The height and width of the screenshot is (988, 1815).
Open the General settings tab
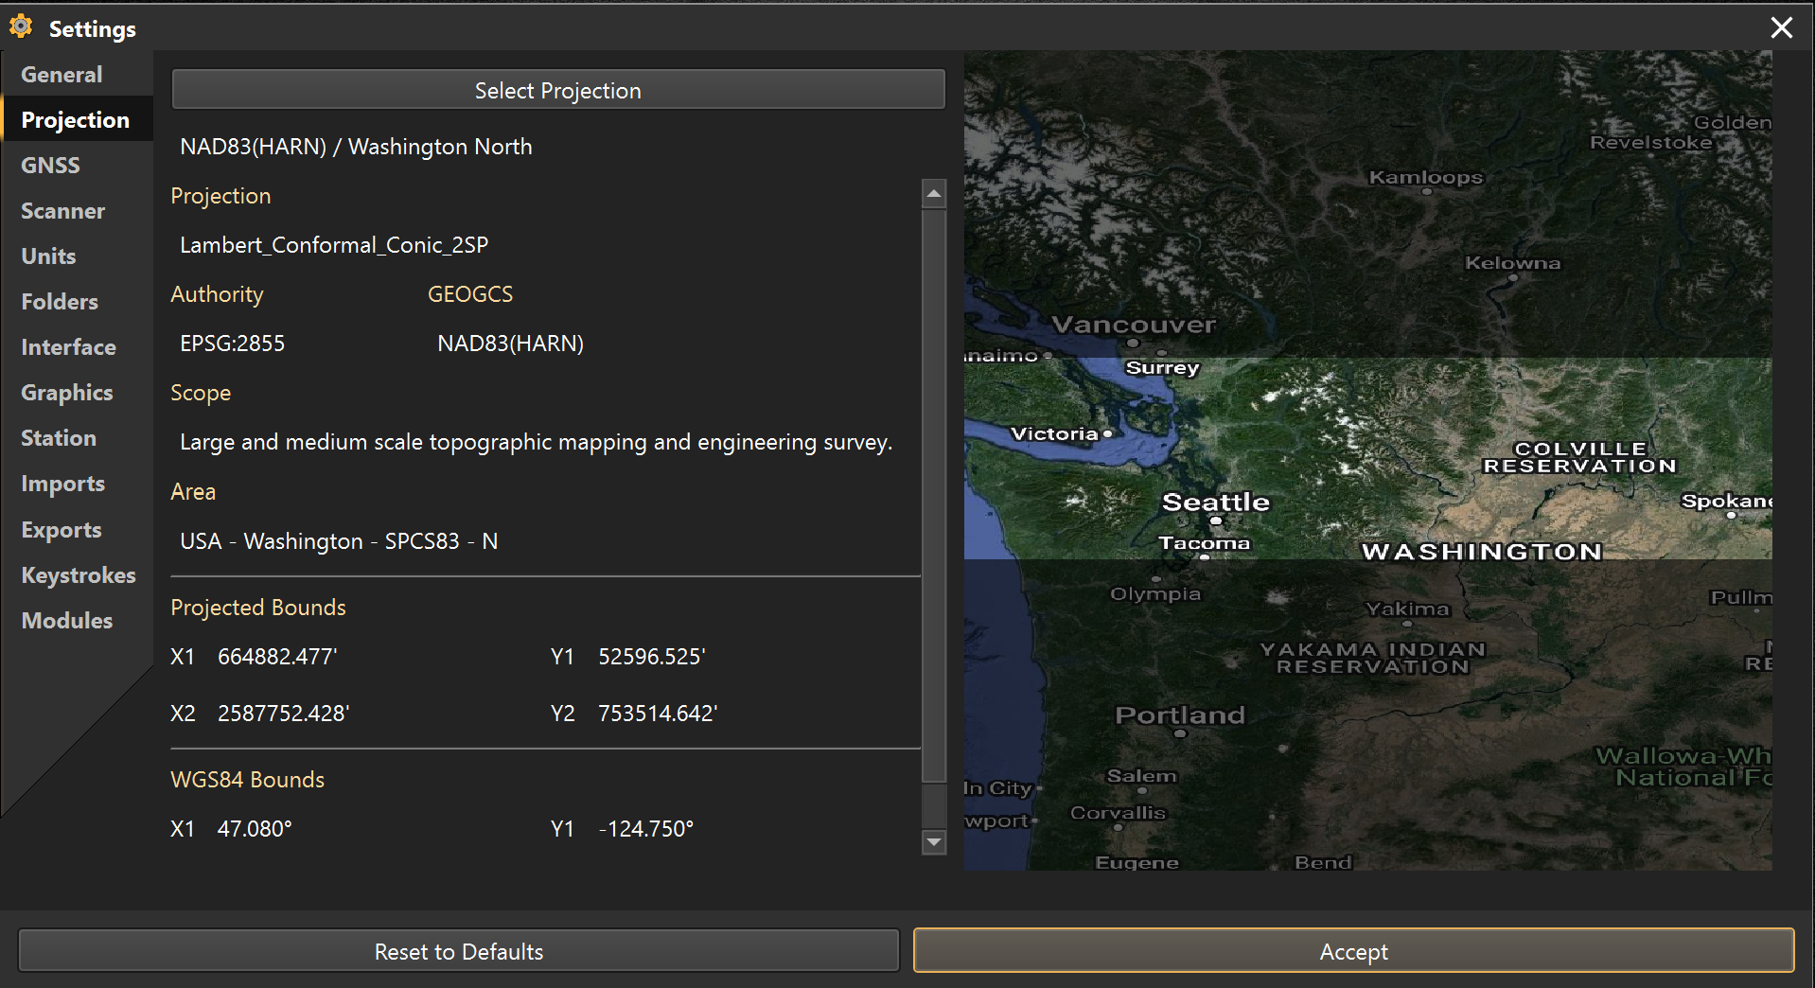click(62, 75)
